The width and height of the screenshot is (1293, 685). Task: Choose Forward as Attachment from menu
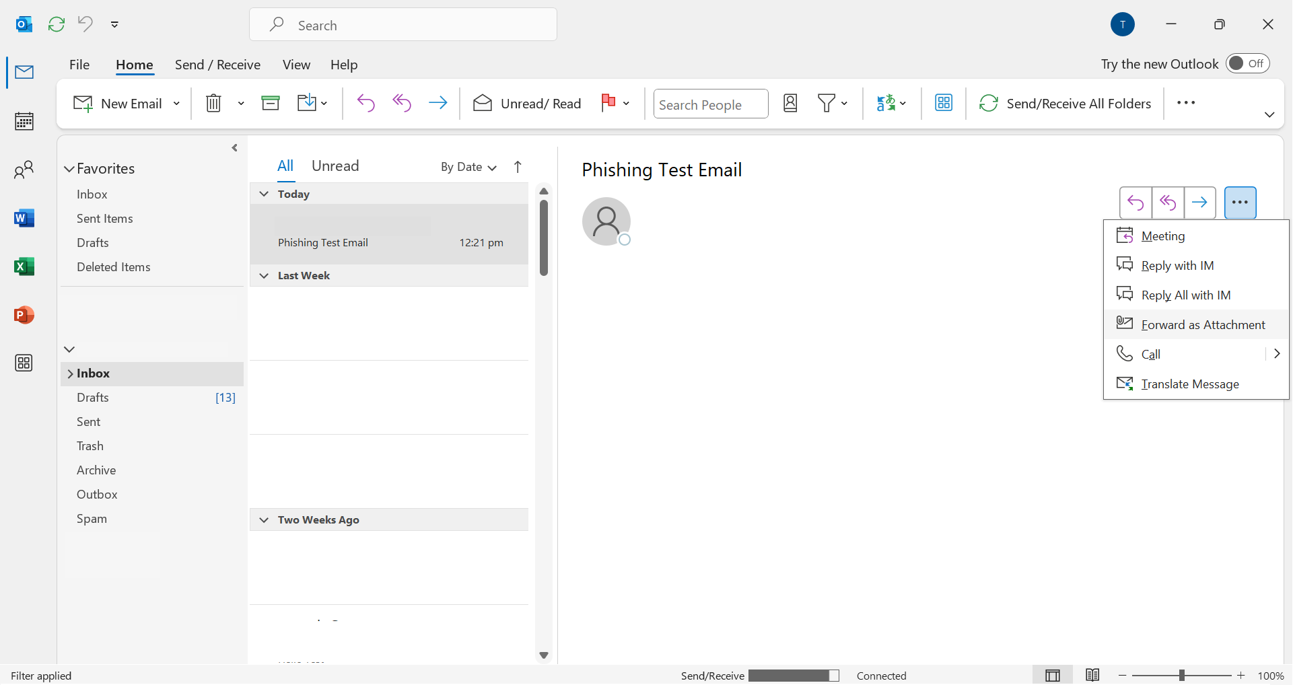click(1196, 324)
